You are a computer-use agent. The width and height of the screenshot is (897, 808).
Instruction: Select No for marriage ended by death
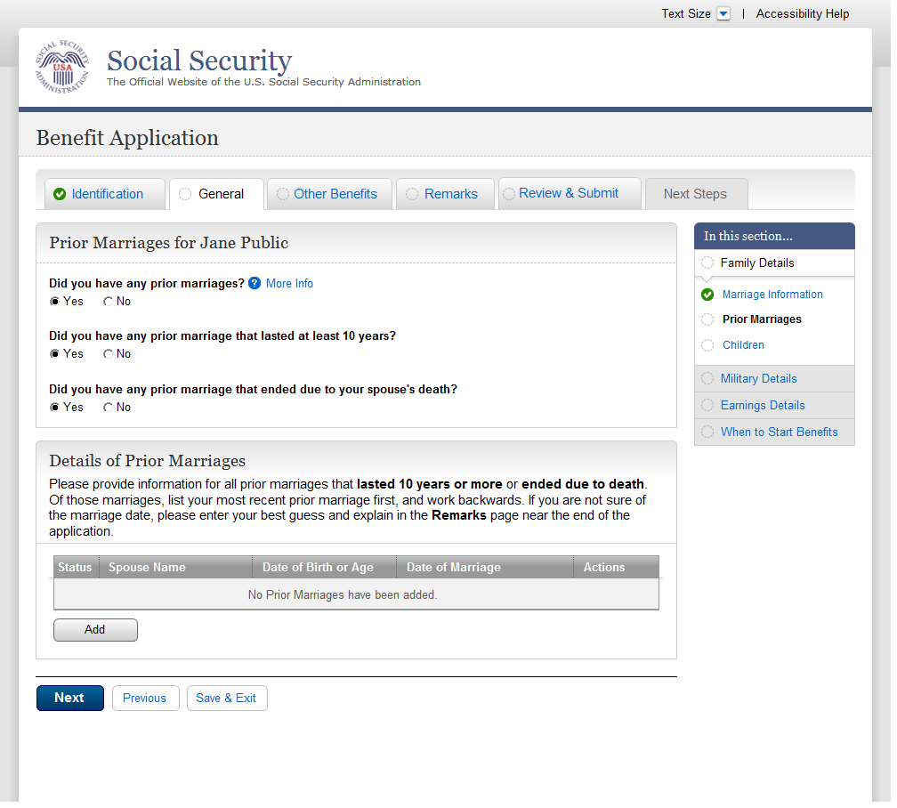pyautogui.click(x=109, y=408)
